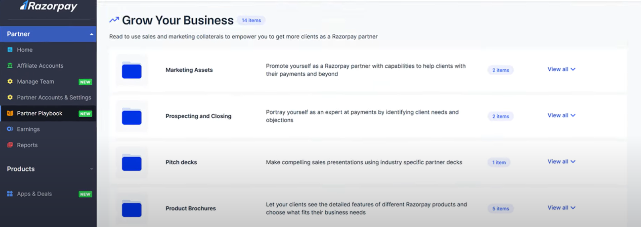Open the Product Brochures folder icon
641x227 pixels.
point(132,209)
